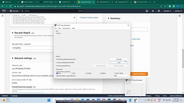Screen dimensions: 184x103
Task: Open the info panel icon at the page's right edge
Action: point(179,16)
